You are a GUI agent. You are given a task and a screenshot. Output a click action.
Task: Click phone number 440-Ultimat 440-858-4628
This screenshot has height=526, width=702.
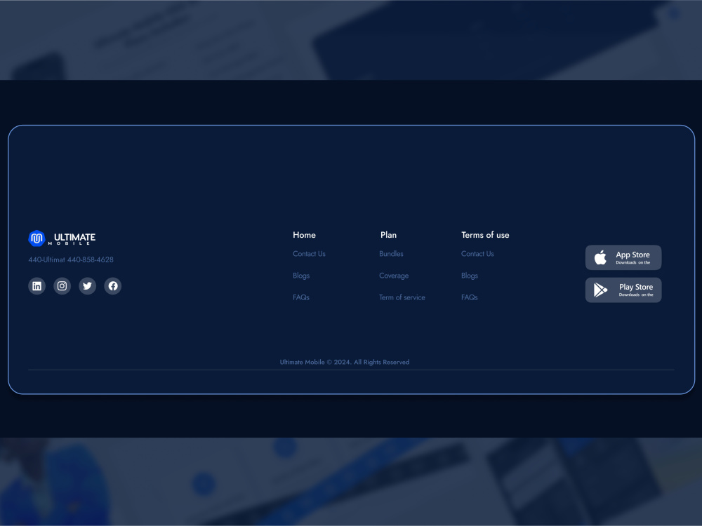point(71,259)
